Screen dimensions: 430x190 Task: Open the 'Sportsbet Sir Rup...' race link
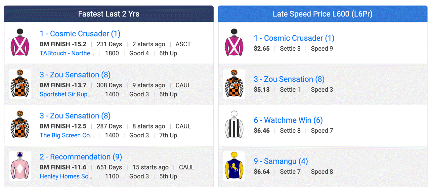(65, 94)
